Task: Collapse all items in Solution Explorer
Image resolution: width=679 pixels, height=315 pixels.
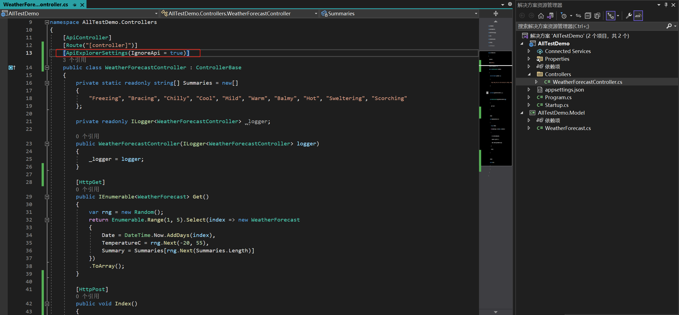Action: click(588, 16)
